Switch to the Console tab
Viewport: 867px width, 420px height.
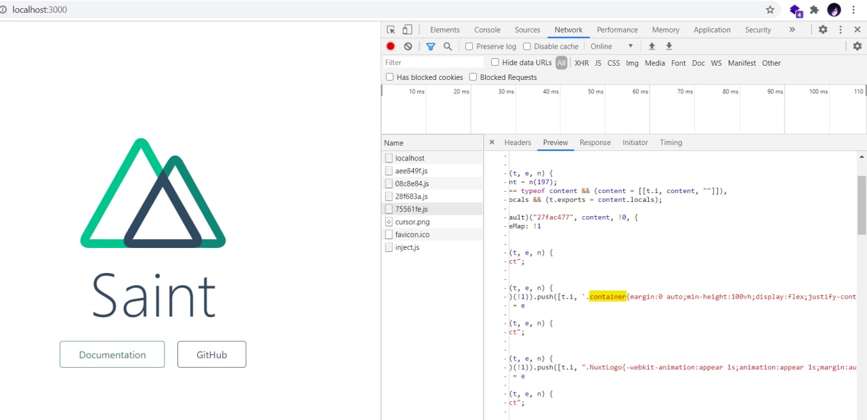pyautogui.click(x=487, y=30)
